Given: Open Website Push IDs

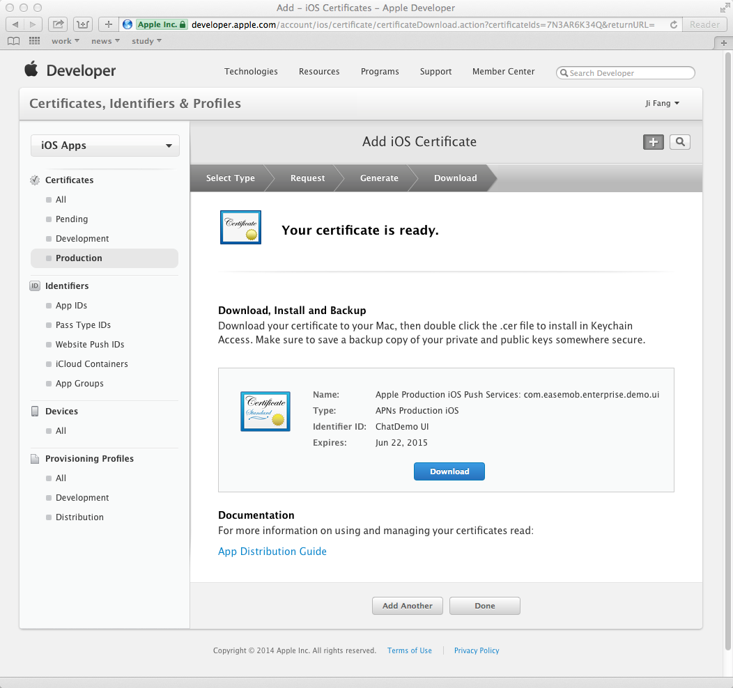Looking at the screenshot, I should [x=90, y=345].
